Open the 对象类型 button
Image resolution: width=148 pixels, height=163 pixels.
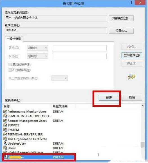coord(121,18)
